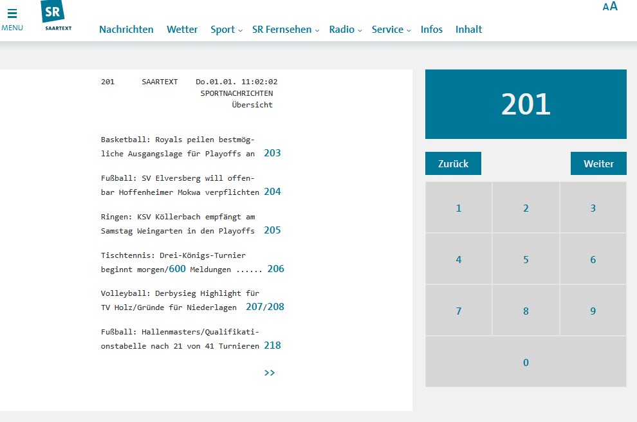Select the Infos menu item

click(432, 30)
